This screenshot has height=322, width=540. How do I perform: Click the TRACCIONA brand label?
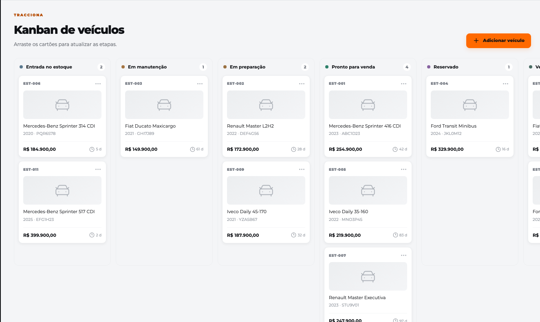point(29,15)
